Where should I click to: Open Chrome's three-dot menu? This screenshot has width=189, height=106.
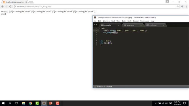point(187,6)
